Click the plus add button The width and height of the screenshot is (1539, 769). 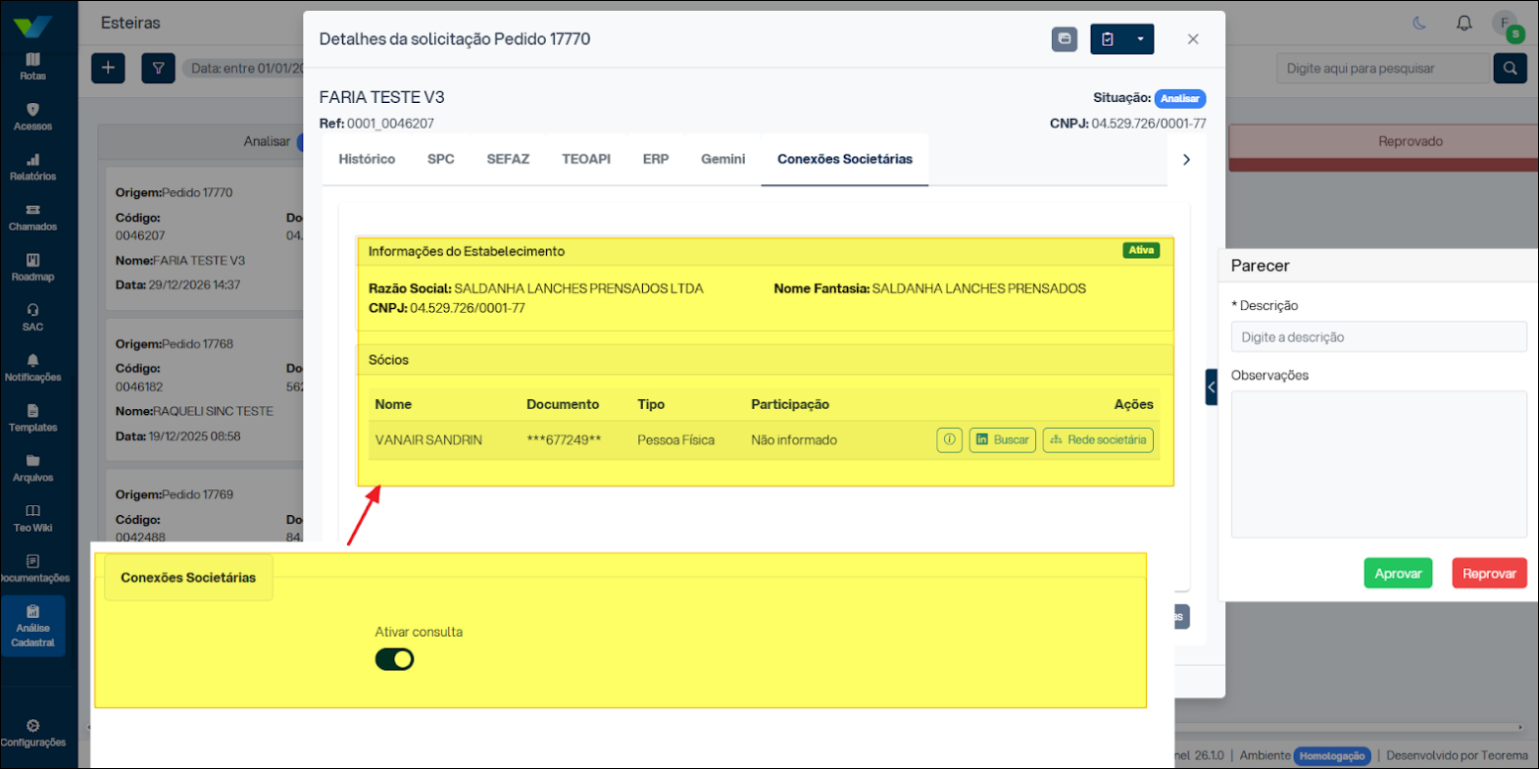click(x=108, y=68)
